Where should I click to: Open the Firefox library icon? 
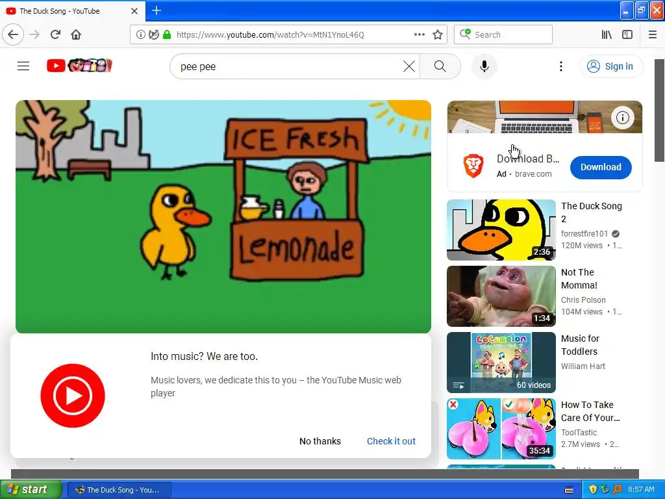pos(607,34)
